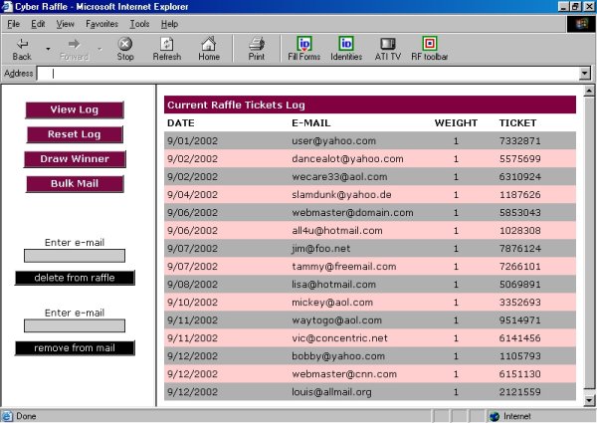Click the page icon next to Done
Screen dimensions: 597x423
pyautogui.click(x=7, y=416)
